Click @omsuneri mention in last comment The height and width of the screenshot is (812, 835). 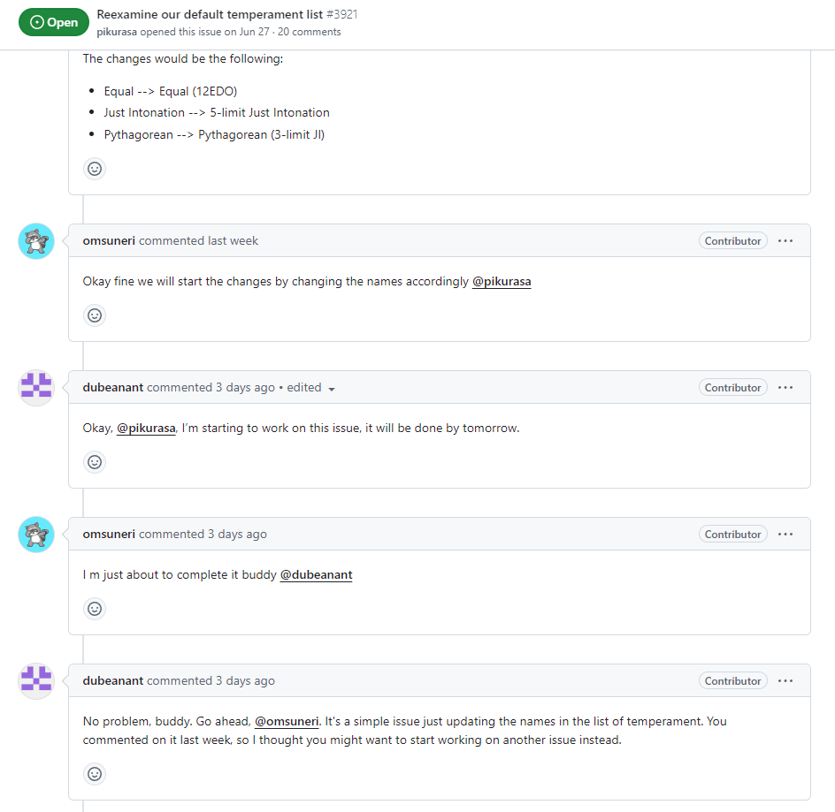pos(287,722)
